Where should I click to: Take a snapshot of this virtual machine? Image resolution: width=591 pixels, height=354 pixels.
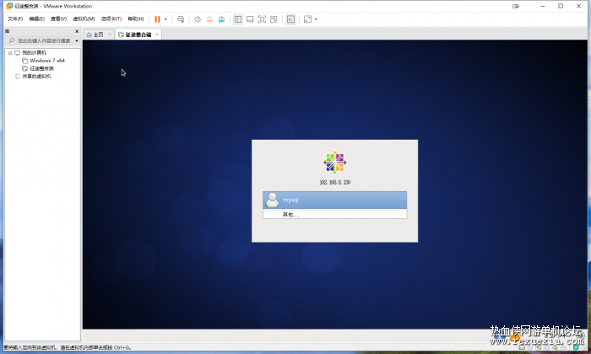pyautogui.click(x=198, y=19)
